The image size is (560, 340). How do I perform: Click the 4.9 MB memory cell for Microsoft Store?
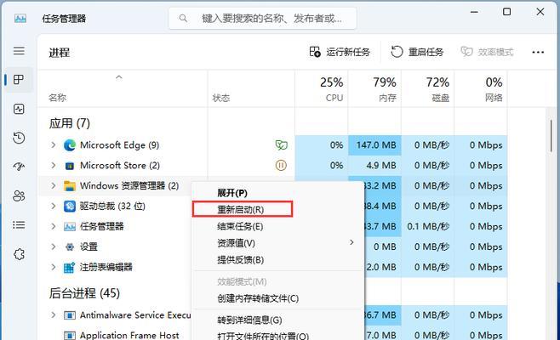374,166
